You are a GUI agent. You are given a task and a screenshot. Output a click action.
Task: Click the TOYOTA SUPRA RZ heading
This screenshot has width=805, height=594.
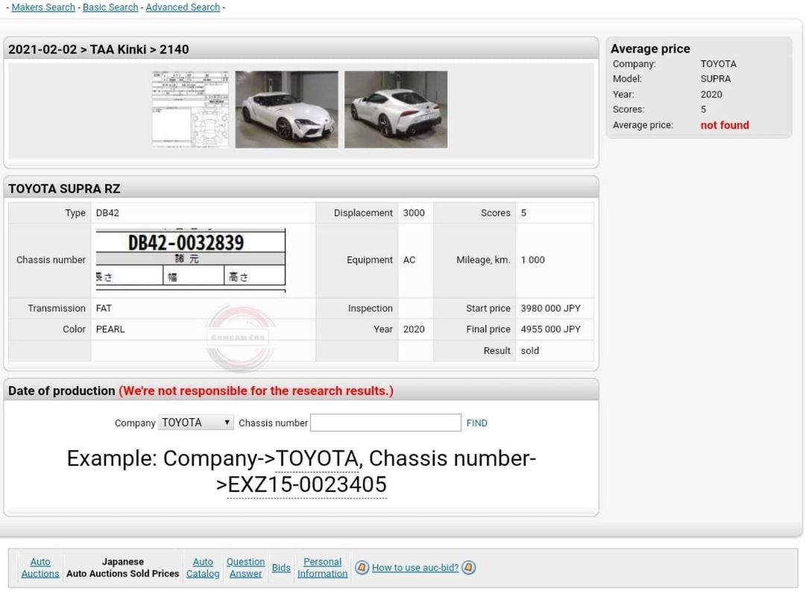[64, 189]
